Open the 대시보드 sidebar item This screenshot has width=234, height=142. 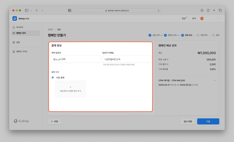tap(19, 27)
